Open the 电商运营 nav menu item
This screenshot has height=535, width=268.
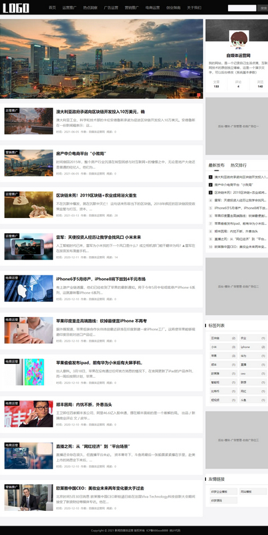coord(152,7)
